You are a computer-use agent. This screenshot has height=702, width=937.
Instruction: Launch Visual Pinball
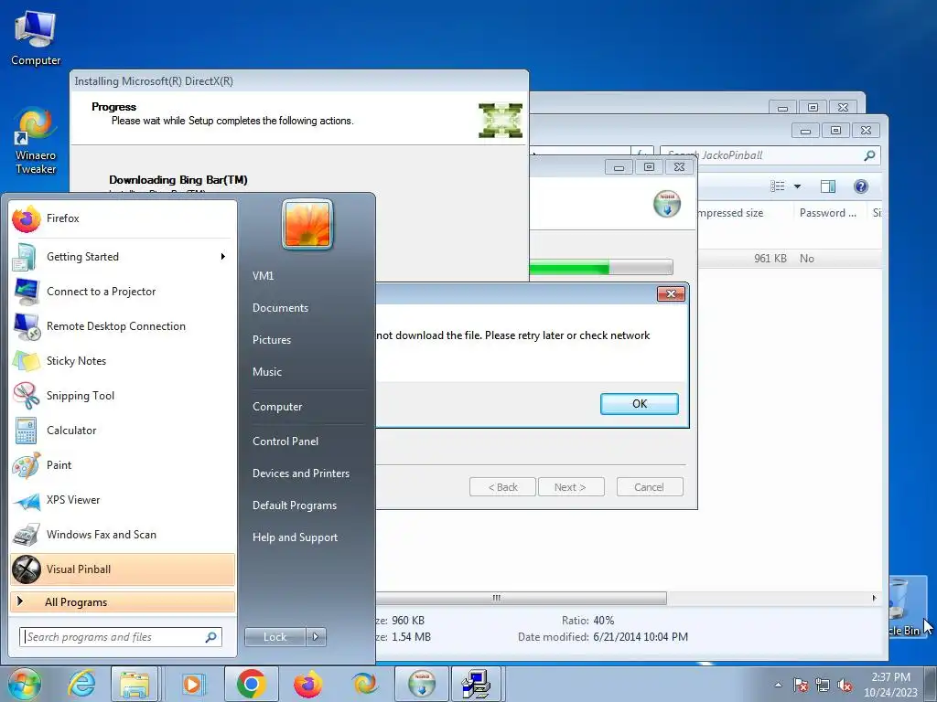(123, 569)
